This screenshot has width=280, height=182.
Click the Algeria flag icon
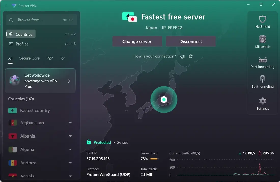(13, 149)
